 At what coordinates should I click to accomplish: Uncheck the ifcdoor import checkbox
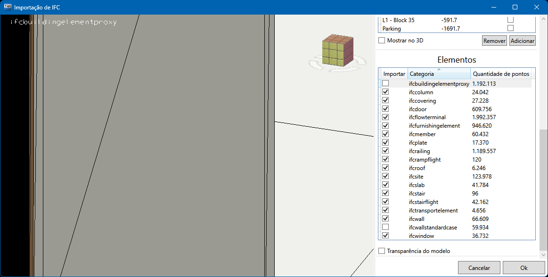[x=385, y=109]
